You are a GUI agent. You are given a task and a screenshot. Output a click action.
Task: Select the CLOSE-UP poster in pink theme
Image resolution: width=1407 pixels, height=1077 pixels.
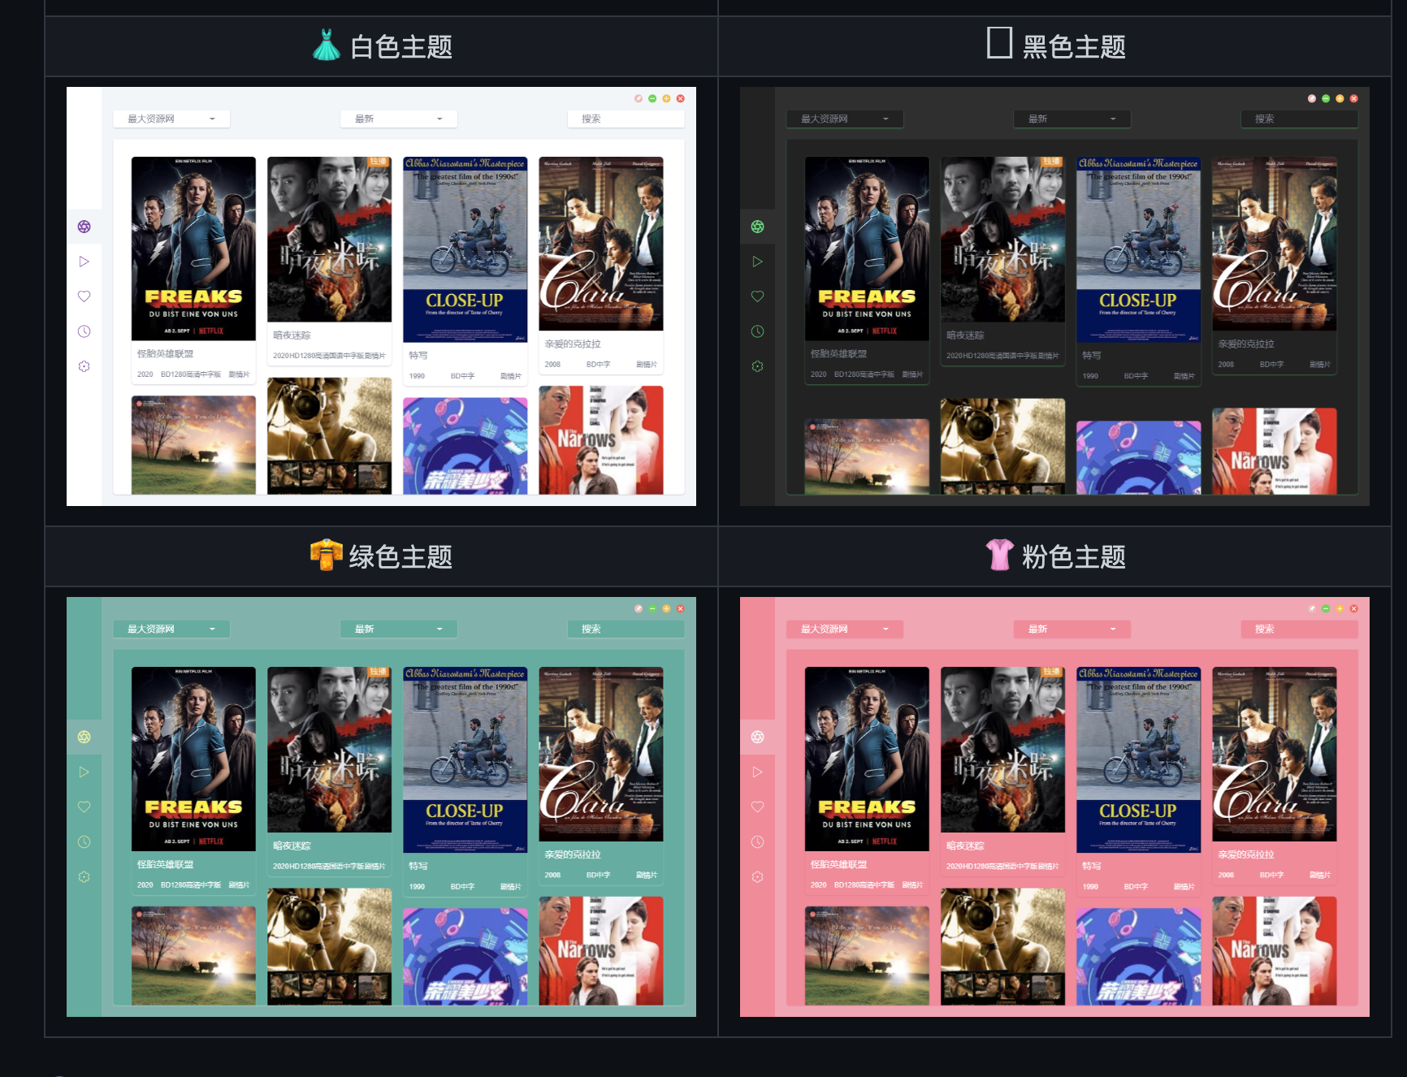coord(1138,759)
